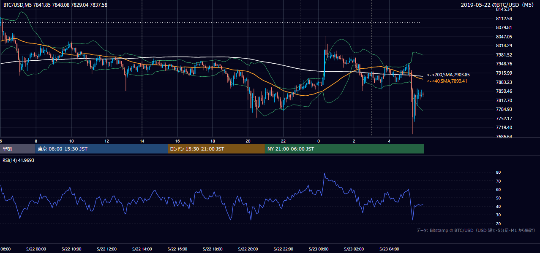Click the RSI(14) 41.9693 indicator label

pyautogui.click(x=19, y=160)
